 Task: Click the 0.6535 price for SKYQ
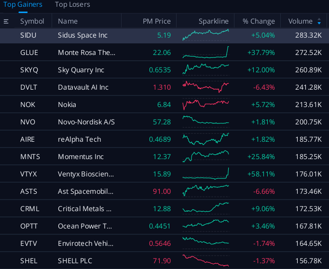(x=160, y=70)
